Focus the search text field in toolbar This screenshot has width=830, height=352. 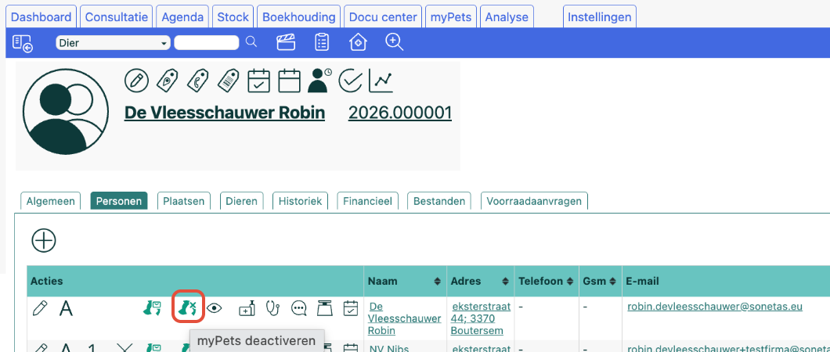tap(207, 43)
